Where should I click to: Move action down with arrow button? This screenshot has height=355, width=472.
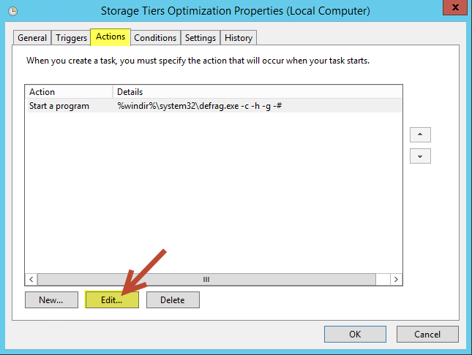pos(420,156)
